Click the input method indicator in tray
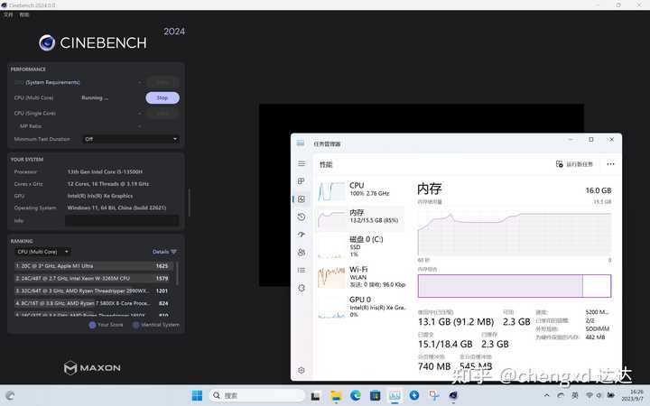 click(x=575, y=396)
